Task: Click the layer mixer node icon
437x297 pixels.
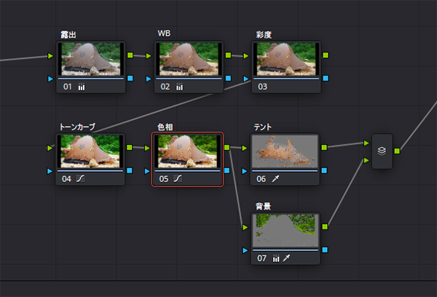Action: point(382,151)
